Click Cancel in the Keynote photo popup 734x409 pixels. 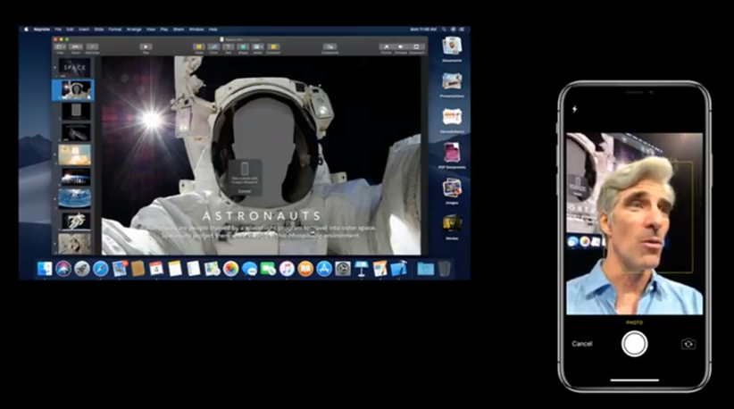pos(245,191)
